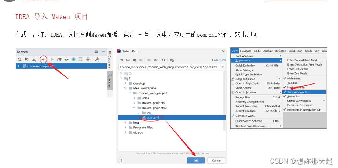Click the Hide path link
Viewport: 338px width, 168px height.
pos(219,60)
